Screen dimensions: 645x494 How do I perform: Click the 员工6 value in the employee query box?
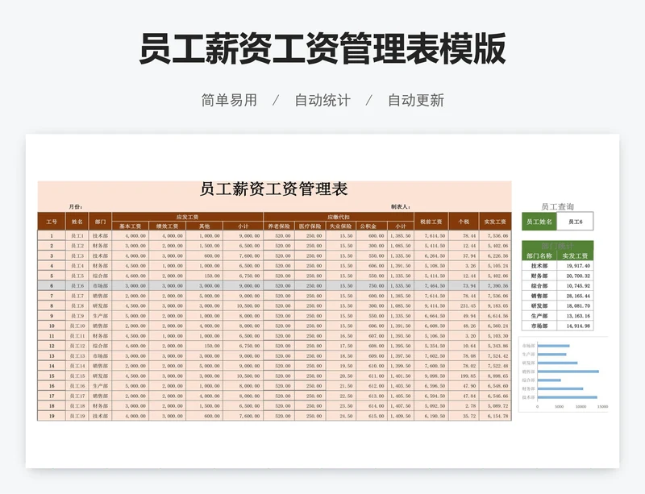[575, 222]
